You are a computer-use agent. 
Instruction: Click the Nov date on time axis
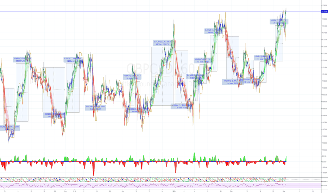click(x=65, y=191)
